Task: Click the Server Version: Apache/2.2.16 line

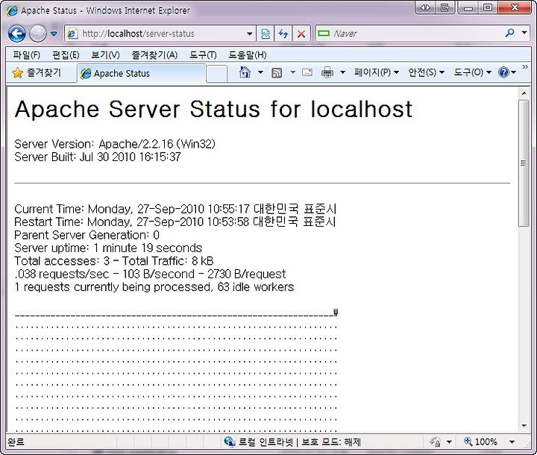Action: click(115, 144)
